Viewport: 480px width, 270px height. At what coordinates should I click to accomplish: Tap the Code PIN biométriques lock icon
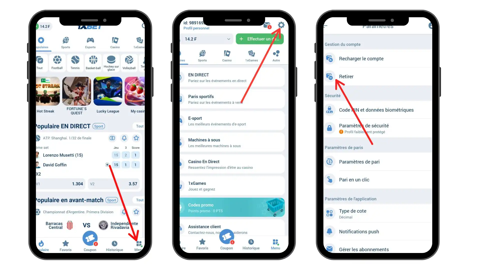(329, 110)
